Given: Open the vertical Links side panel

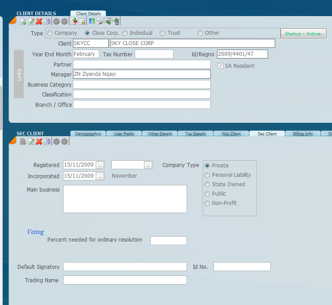Looking at the screenshot, I should [19, 74].
